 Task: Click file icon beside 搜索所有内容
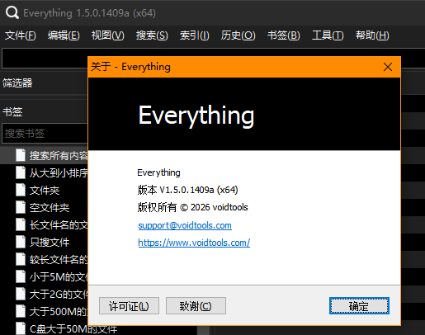tap(21, 155)
